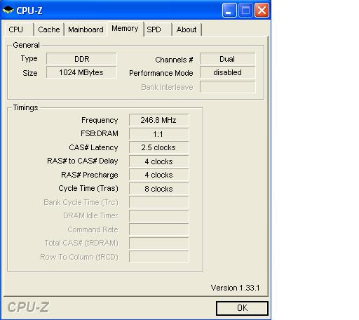The width and height of the screenshot is (359, 320).
Task: Open the Cache tab
Action: (x=49, y=29)
